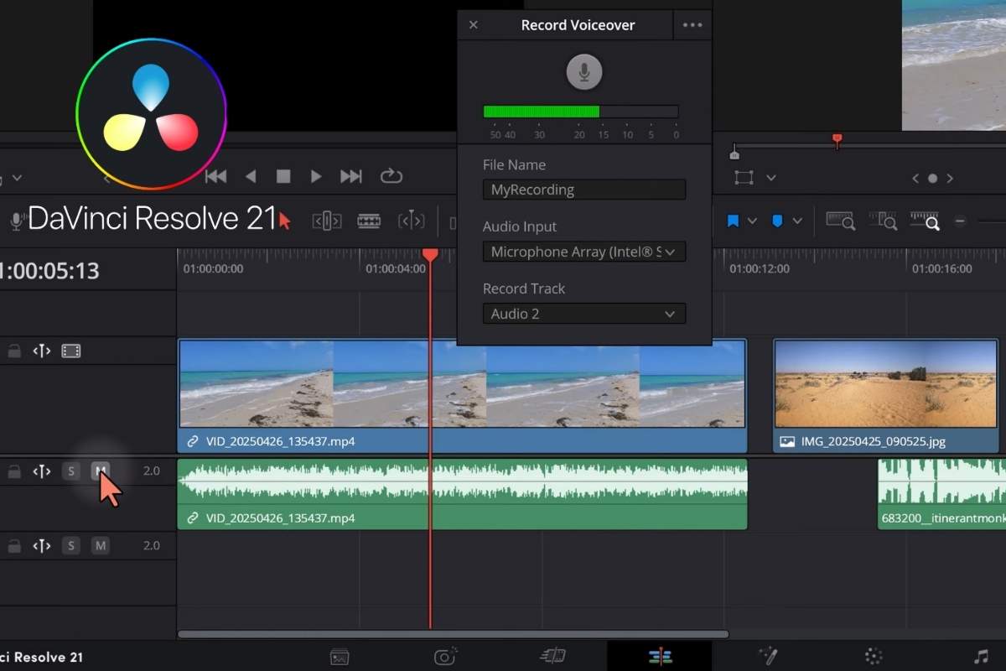Open the three-dot options menu of Record Voiceover
The image size is (1006, 671).
(x=692, y=25)
